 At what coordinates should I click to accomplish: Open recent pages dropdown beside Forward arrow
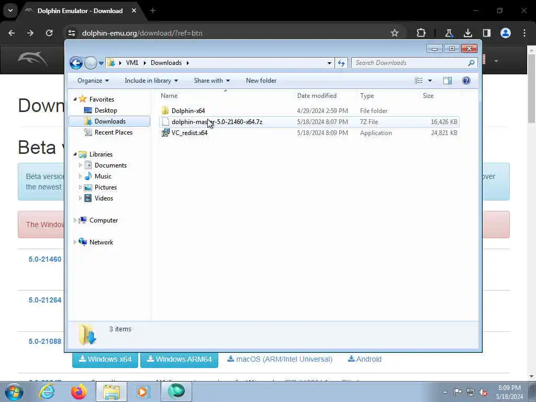[x=101, y=63]
